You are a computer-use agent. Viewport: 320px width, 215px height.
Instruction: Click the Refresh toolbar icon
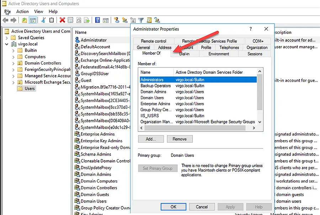coord(79,20)
